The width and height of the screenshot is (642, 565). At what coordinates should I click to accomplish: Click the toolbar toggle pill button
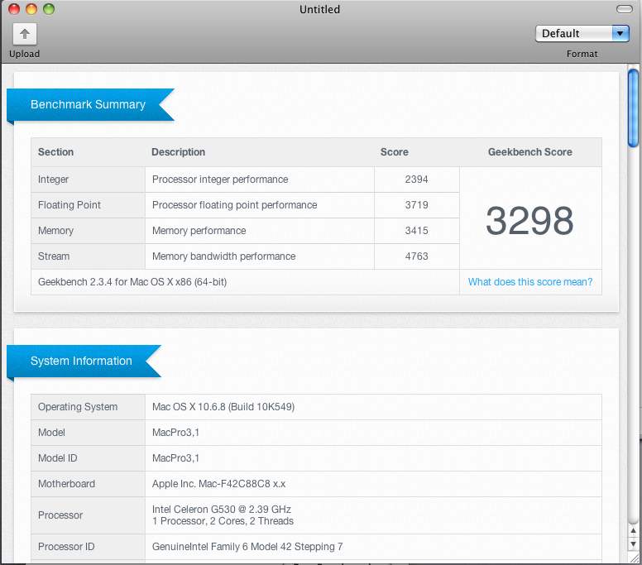[x=624, y=9]
